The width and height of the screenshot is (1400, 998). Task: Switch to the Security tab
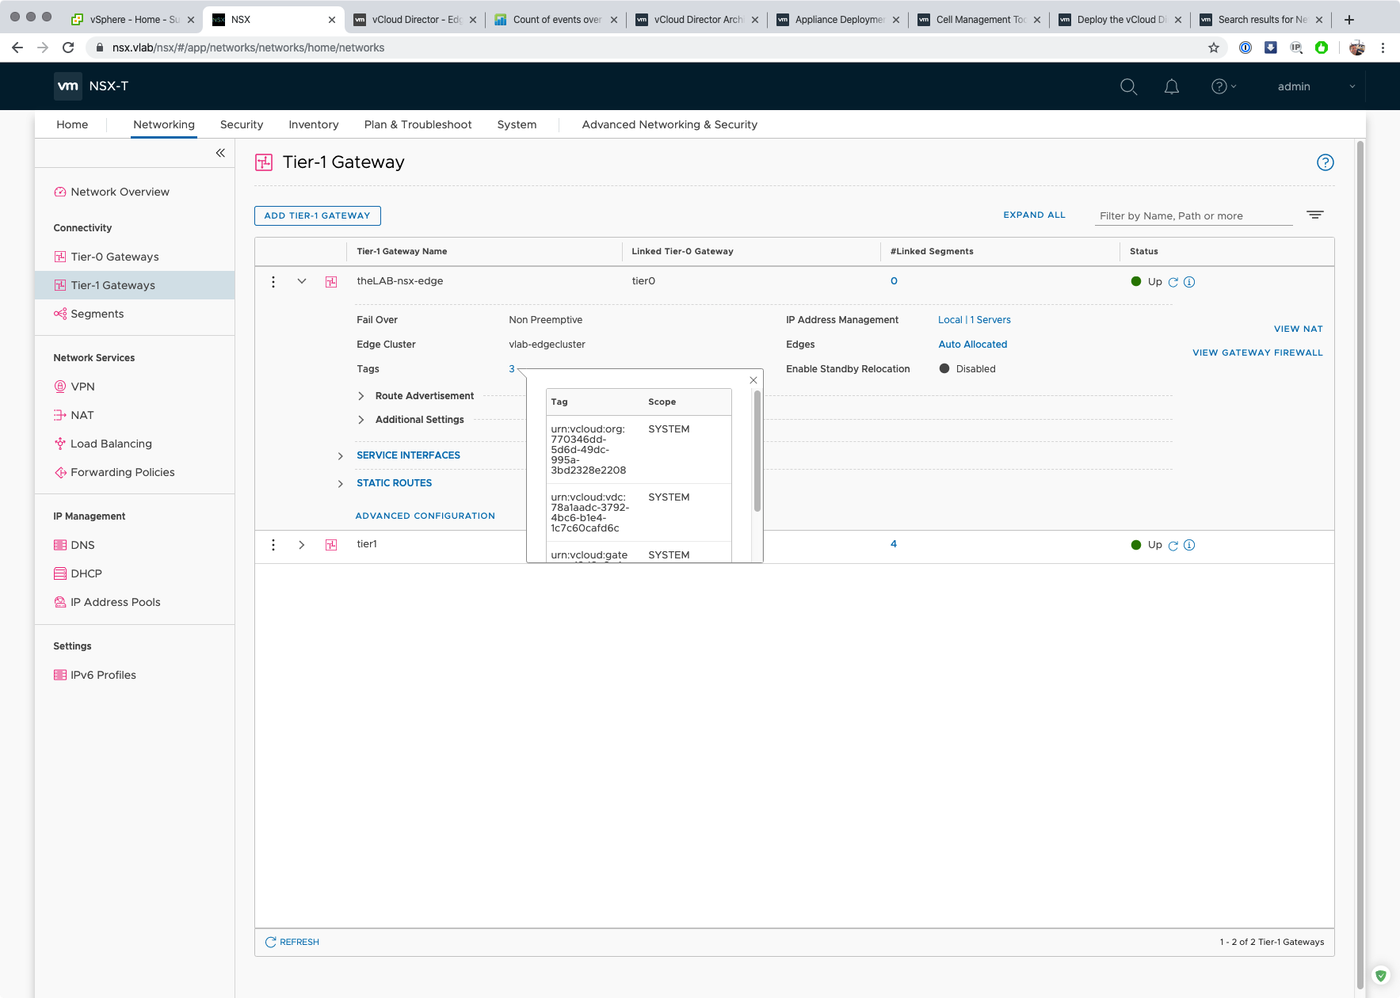(x=242, y=124)
